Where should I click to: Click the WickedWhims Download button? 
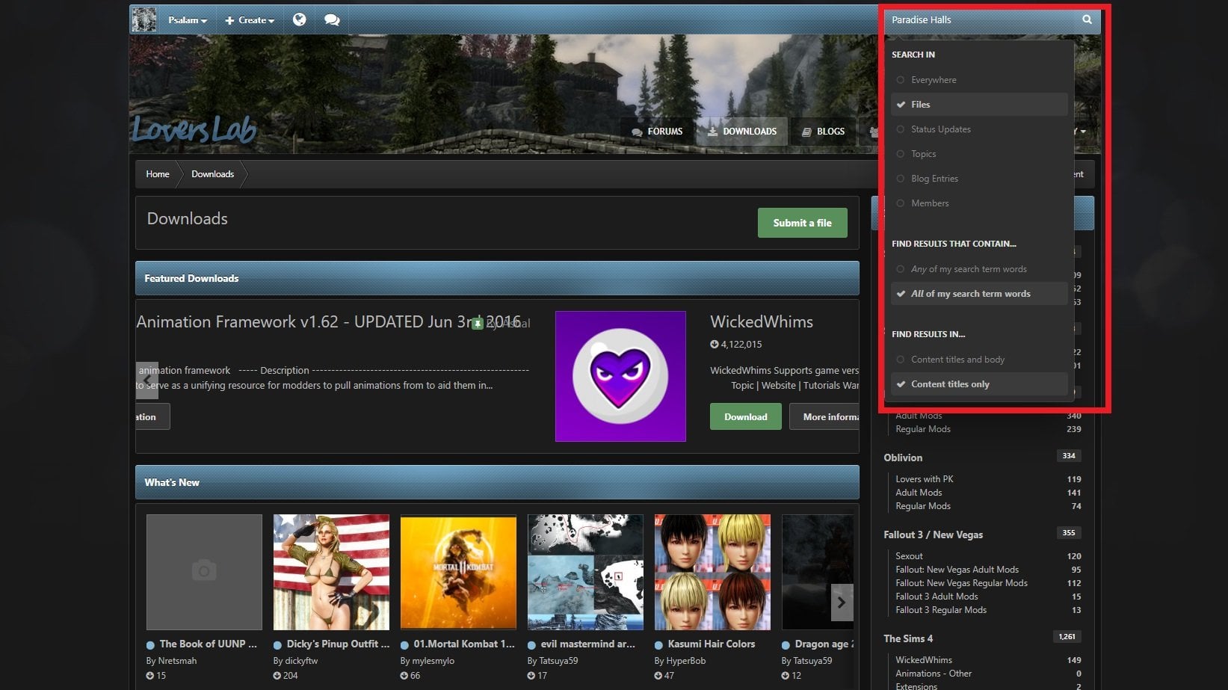(x=746, y=417)
